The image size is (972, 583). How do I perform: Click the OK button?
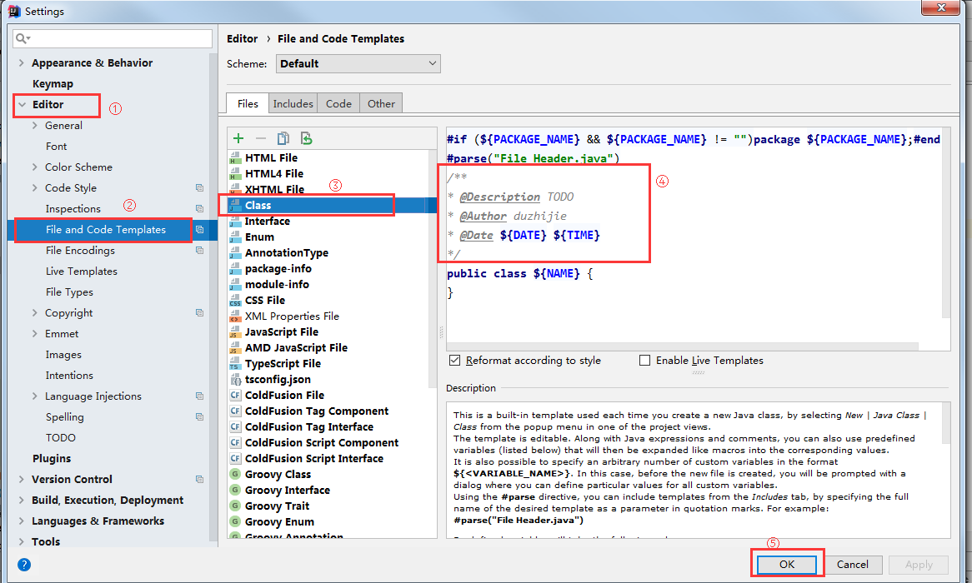pyautogui.click(x=786, y=564)
